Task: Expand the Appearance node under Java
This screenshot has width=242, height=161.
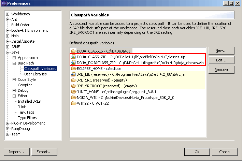Action: pyautogui.click(x=14, y=58)
